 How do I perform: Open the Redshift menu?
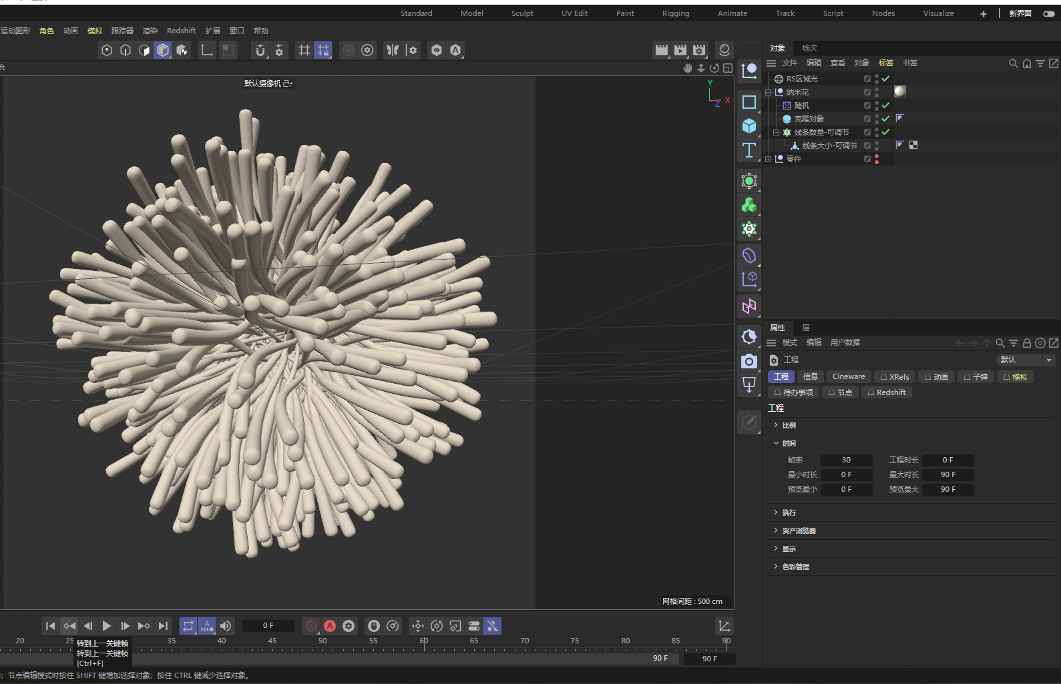(x=181, y=31)
